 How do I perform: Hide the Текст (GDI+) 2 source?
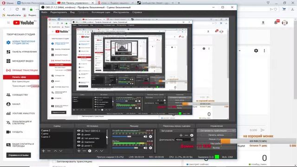(x=78, y=131)
